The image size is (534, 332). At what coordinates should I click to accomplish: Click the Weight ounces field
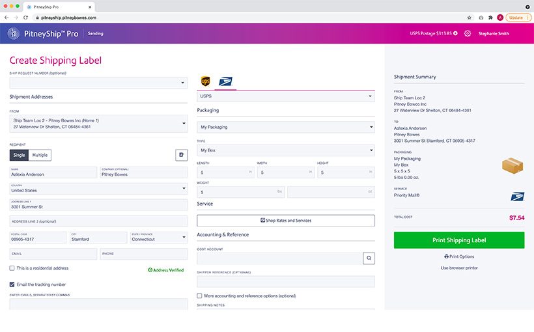click(331, 192)
